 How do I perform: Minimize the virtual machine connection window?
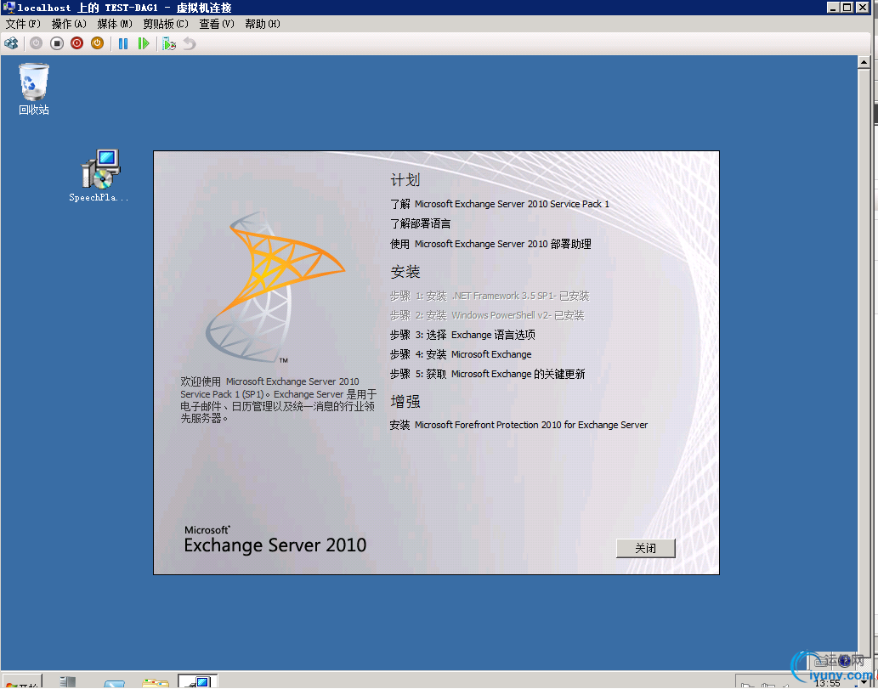coord(833,8)
